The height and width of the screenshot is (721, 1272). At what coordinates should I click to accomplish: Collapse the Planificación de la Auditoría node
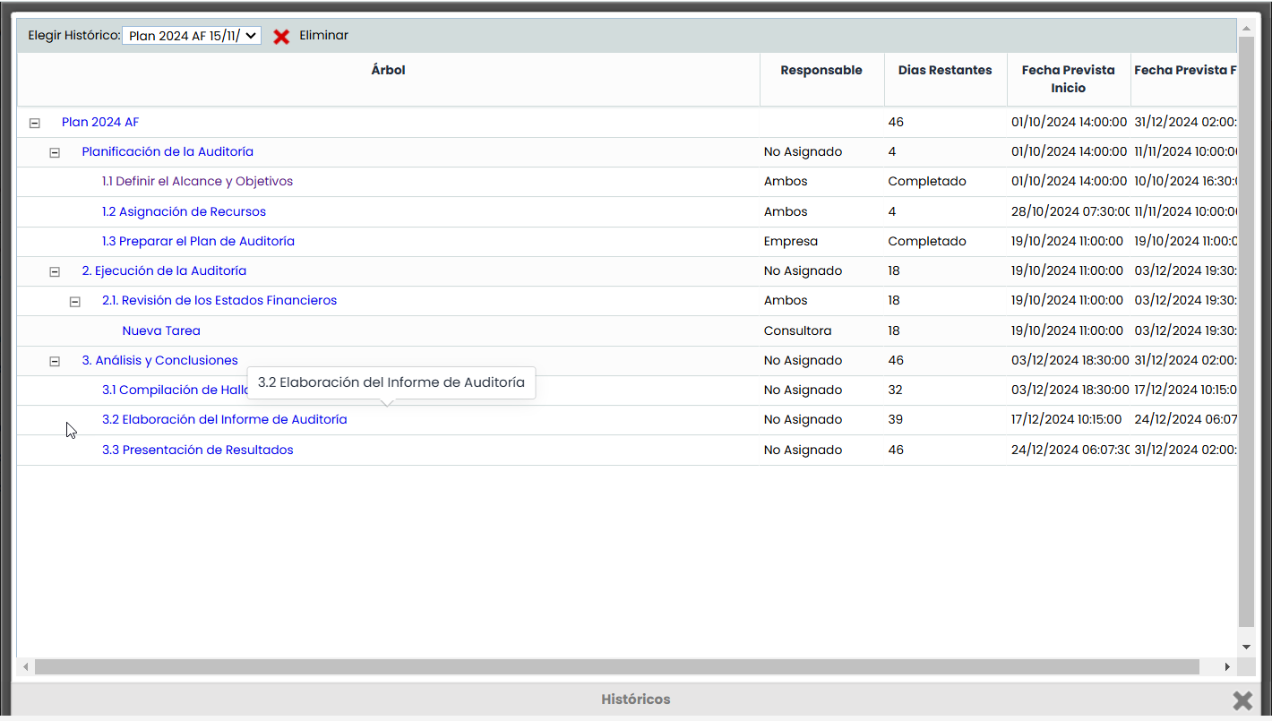pyautogui.click(x=55, y=152)
